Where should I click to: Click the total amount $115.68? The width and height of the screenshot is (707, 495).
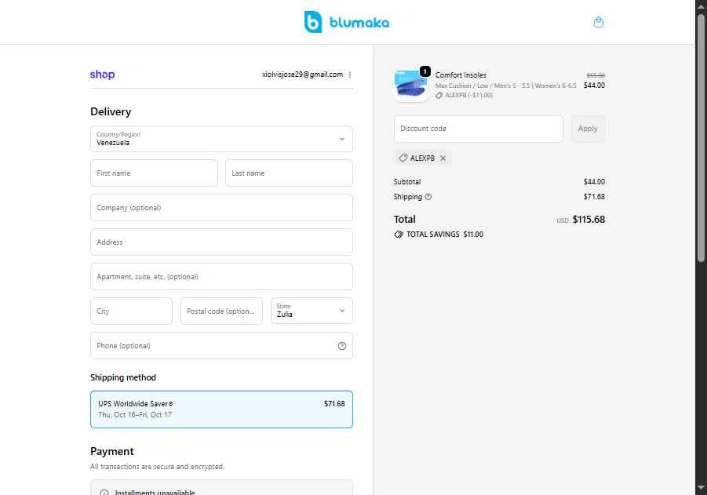coord(589,220)
